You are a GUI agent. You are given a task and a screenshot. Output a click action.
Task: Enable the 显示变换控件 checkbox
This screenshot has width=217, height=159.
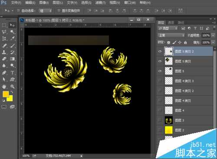tap(59, 10)
